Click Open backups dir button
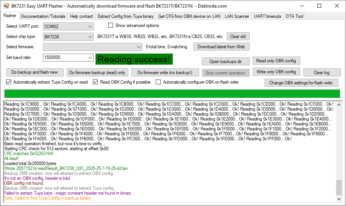346x206 pixels. (x=225, y=62)
